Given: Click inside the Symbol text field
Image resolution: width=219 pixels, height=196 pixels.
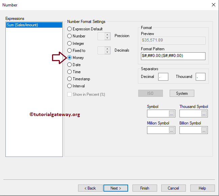Looking at the screenshot, I should (158, 114).
